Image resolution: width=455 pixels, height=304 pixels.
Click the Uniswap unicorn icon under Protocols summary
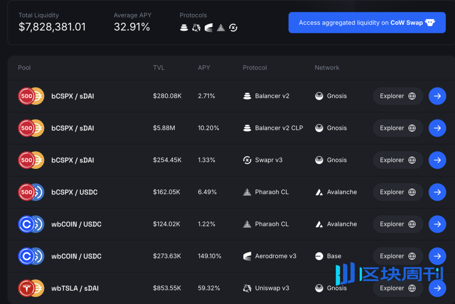point(196,28)
